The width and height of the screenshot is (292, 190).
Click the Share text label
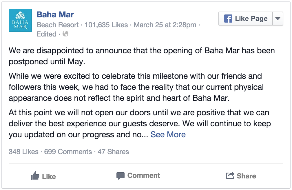point(246,176)
